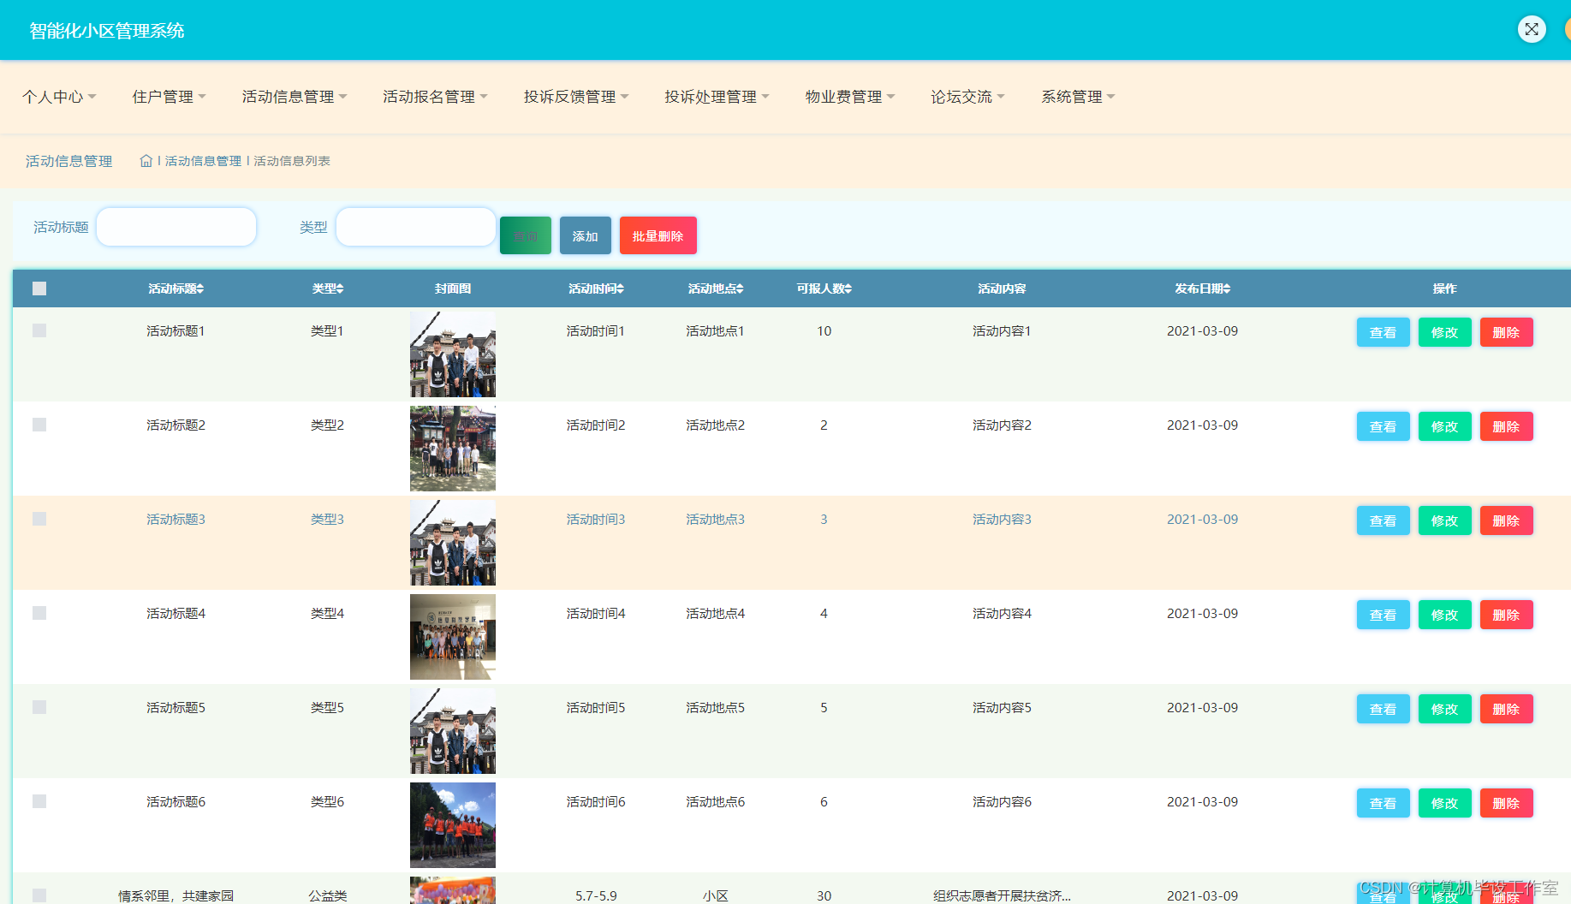Expand the 系统管理 menu
The width and height of the screenshot is (1571, 904).
(x=1078, y=97)
